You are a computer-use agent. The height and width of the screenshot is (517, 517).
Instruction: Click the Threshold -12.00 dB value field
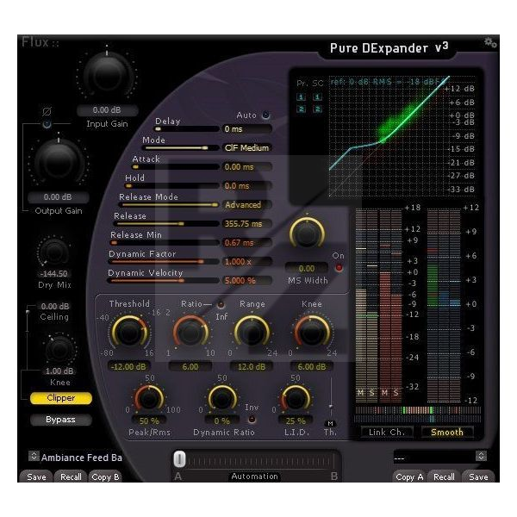click(x=128, y=366)
